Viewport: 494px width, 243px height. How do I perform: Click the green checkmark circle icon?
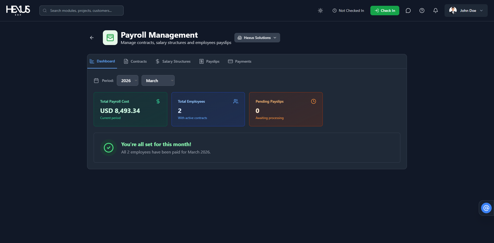pos(109,148)
